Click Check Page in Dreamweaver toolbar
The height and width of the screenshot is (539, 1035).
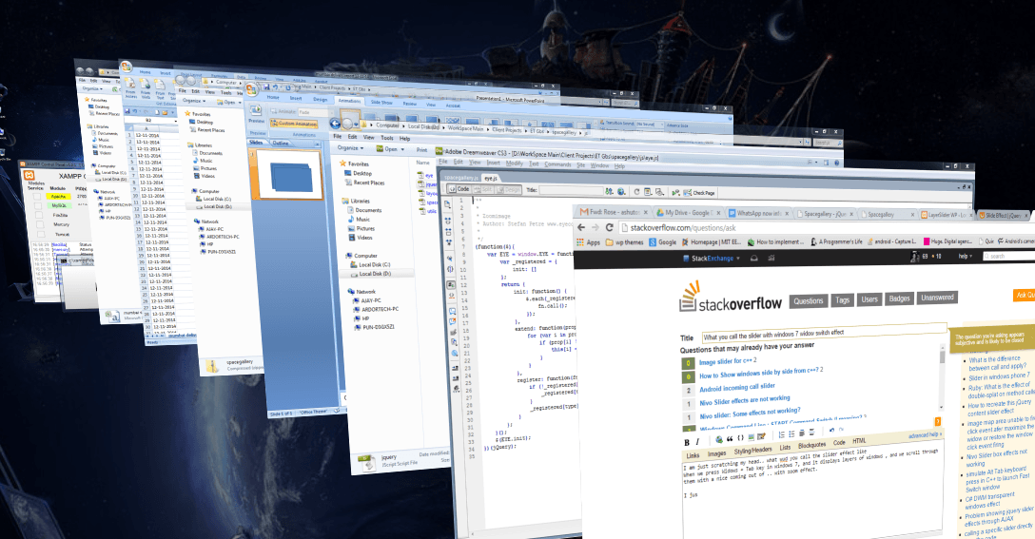[x=697, y=193]
